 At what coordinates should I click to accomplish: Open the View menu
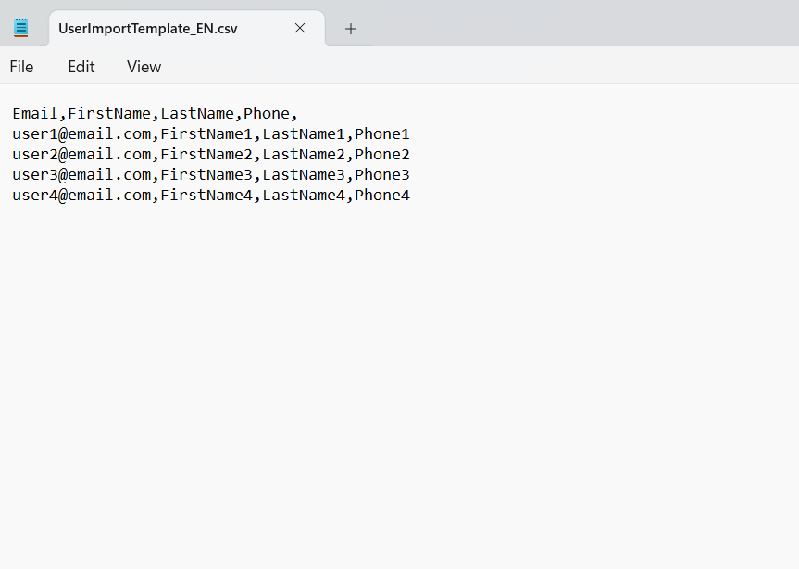[x=144, y=66]
